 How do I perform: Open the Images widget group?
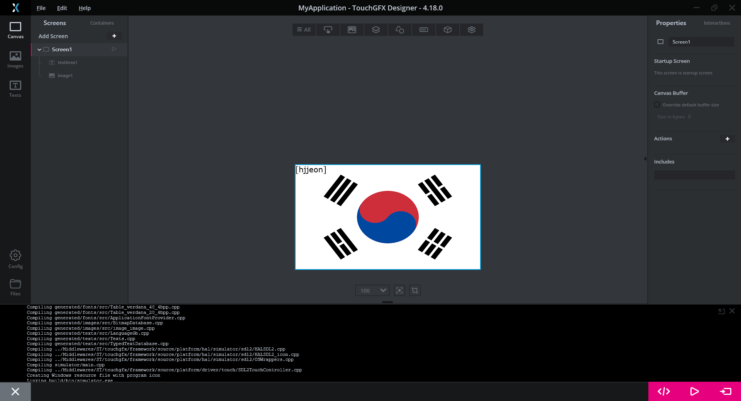[x=352, y=30]
